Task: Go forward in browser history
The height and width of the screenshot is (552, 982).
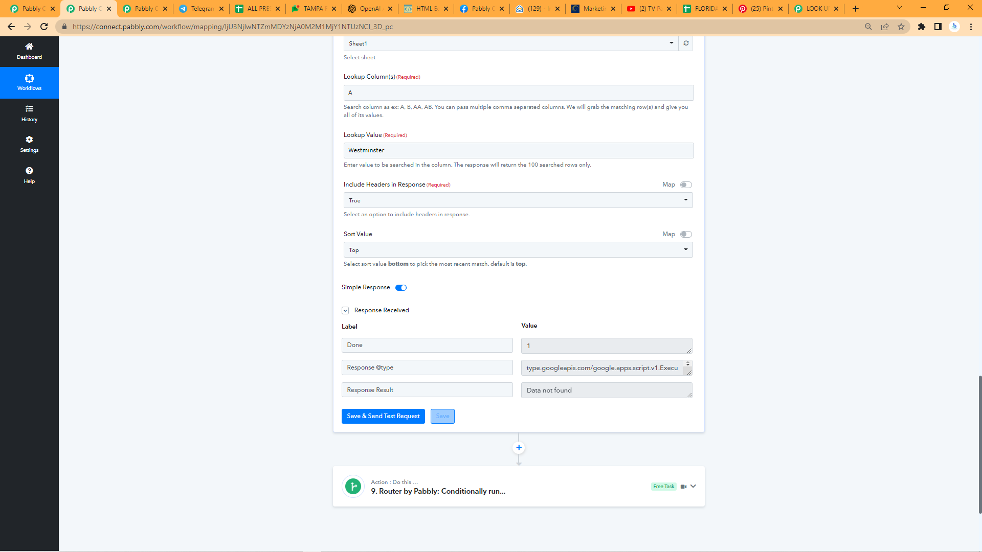Action: point(28,27)
